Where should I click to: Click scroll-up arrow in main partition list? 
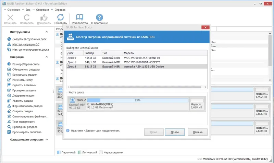(270, 33)
